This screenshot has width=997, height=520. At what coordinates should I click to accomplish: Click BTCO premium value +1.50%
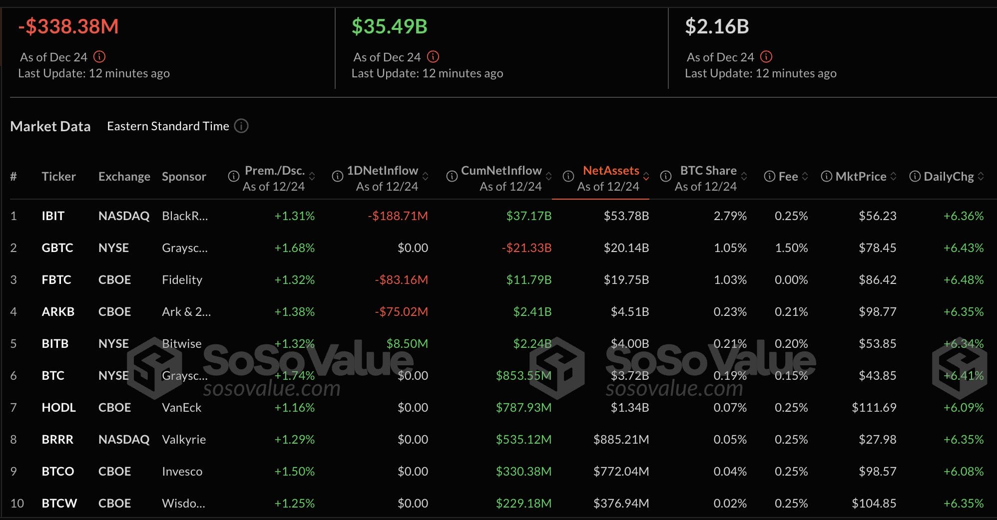(295, 472)
